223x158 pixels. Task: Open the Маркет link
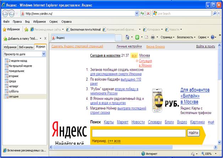click(x=123, y=122)
